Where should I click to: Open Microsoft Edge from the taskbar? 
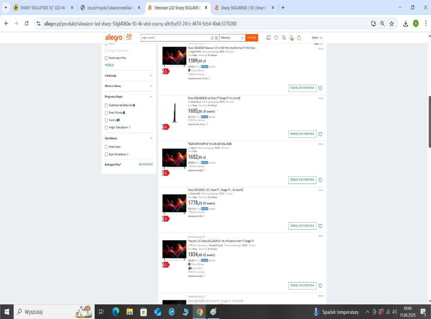(x=116, y=312)
